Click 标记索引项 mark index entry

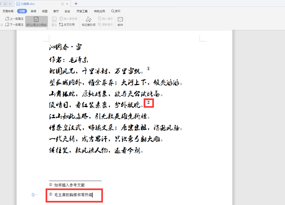[x=88, y=22]
